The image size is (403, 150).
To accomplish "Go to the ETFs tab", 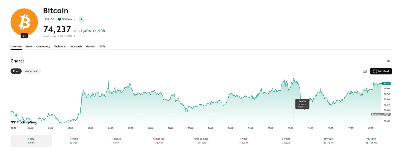I will (x=102, y=46).
